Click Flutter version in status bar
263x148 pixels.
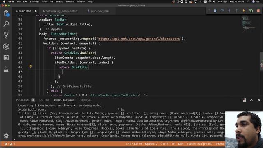(x=199, y=144)
